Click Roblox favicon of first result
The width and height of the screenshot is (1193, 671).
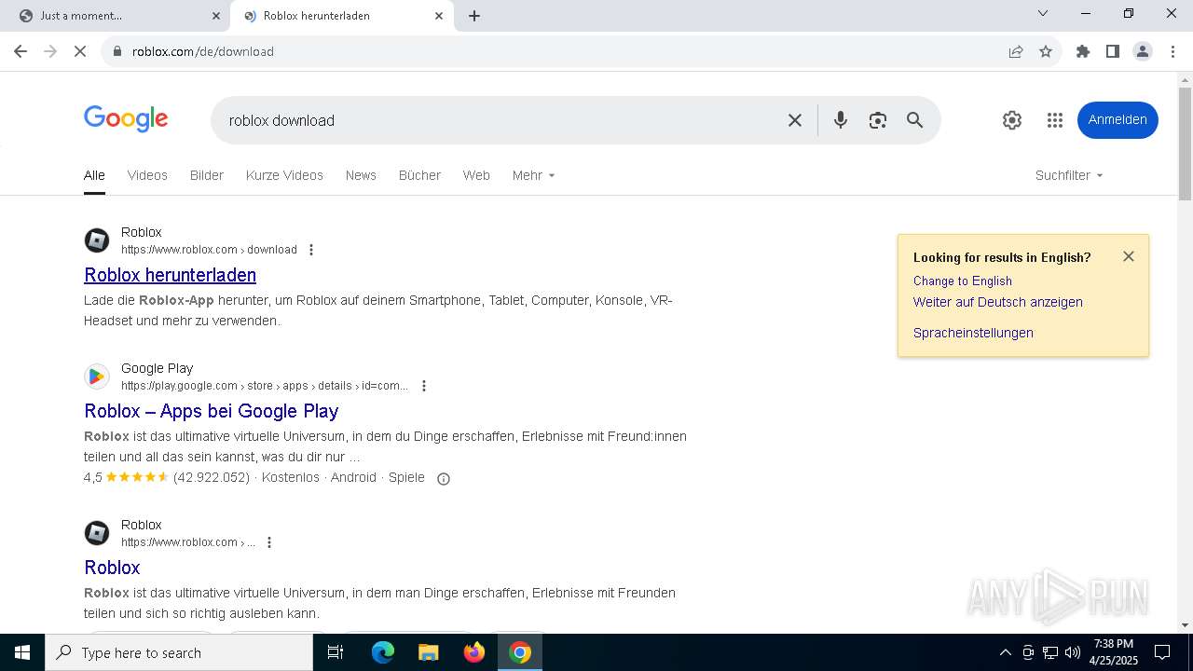(97, 240)
